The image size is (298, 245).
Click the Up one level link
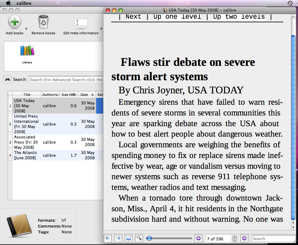177,17
